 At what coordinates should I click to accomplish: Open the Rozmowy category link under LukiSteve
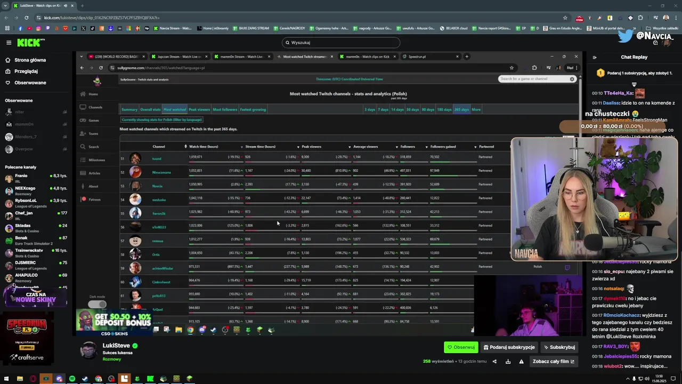point(111,359)
